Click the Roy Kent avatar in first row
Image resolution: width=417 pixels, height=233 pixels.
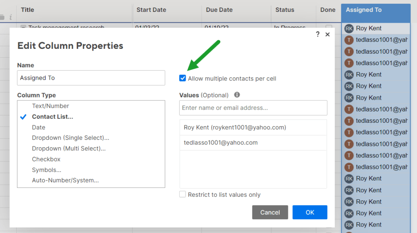click(x=349, y=28)
